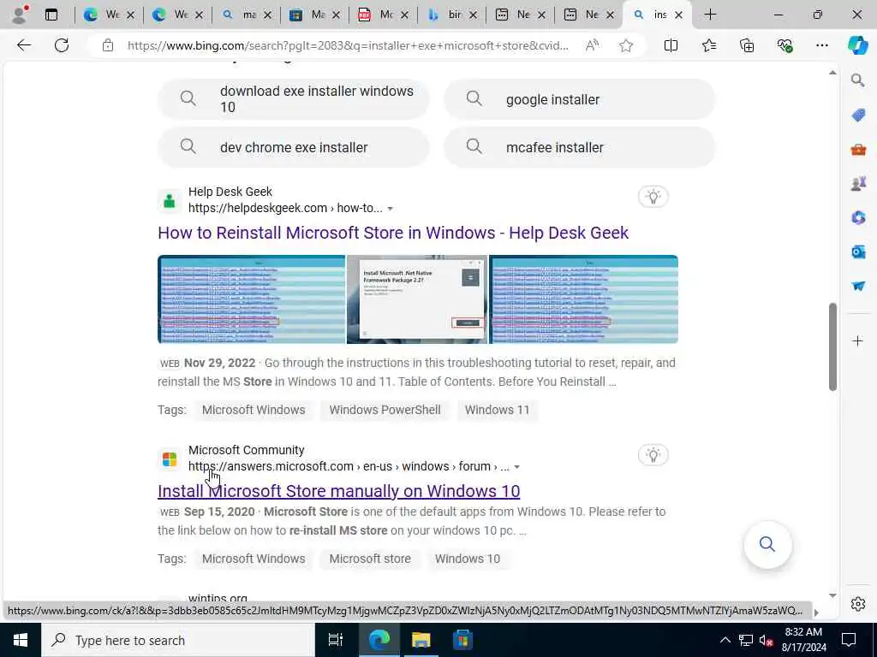Viewport: 877px width, 657px height.
Task: Open Collections icon in toolbar
Action: tap(747, 45)
